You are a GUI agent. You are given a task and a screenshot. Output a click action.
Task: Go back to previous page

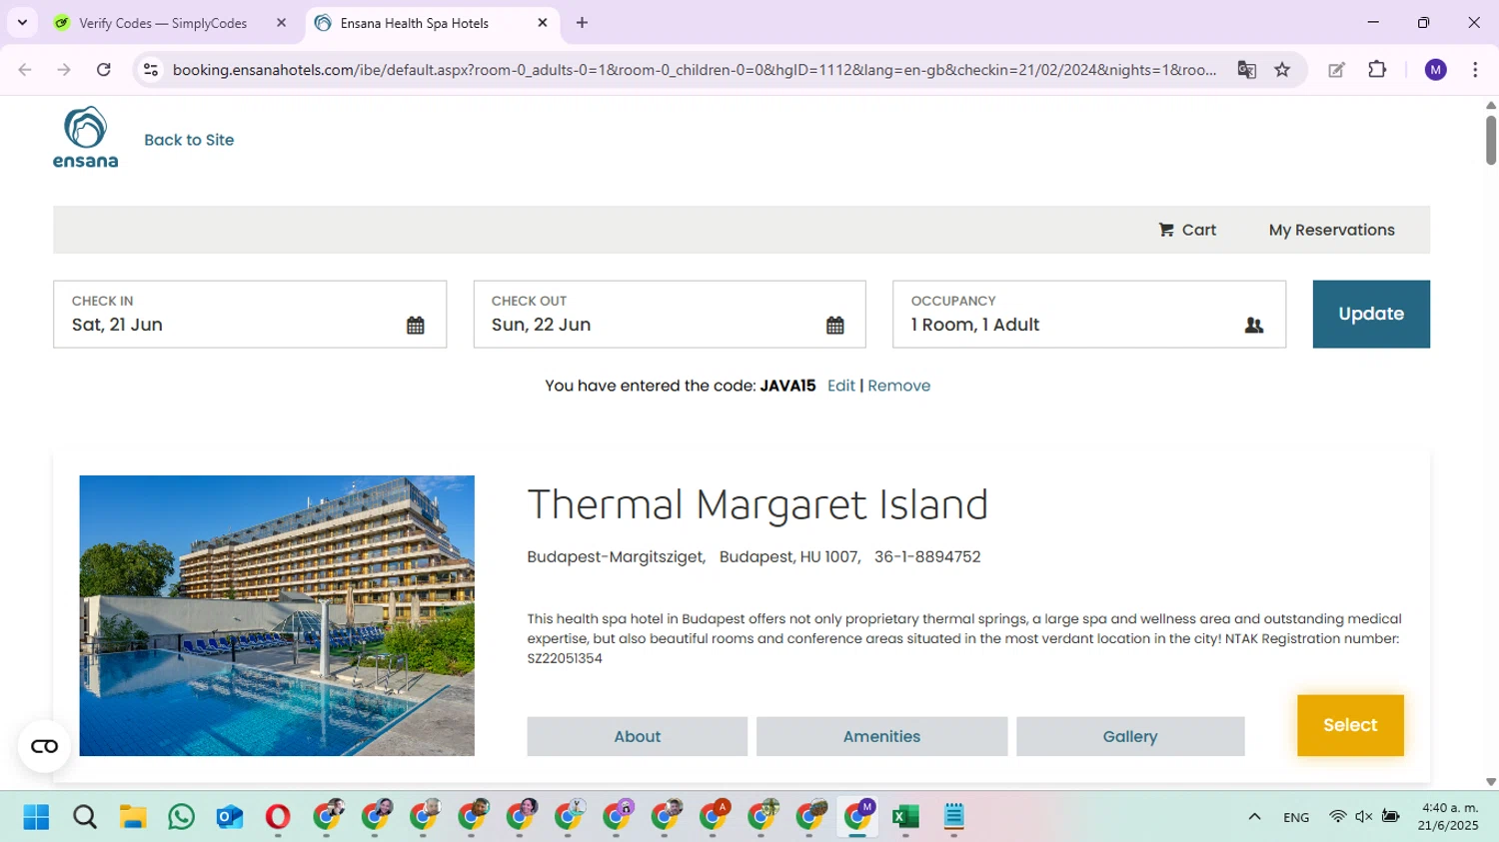point(25,70)
